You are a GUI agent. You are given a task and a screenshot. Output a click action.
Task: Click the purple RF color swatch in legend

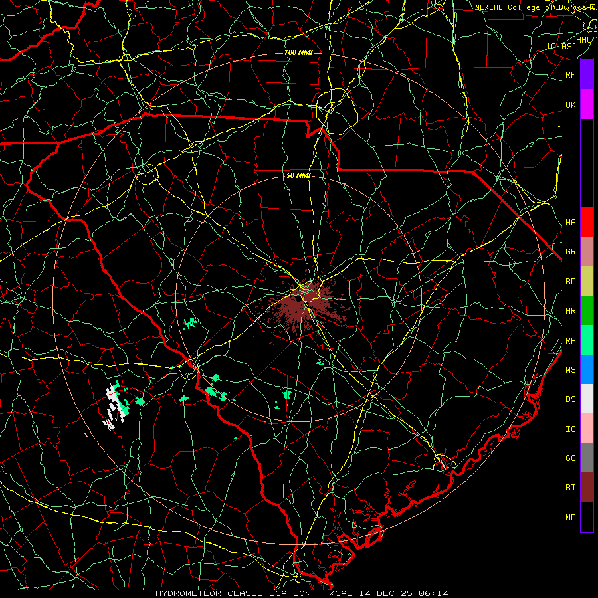[x=587, y=74]
